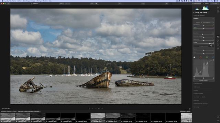Apply the bright look thumbnail at filmstrip far right
Screen dimensions: 220x123
point(186,118)
